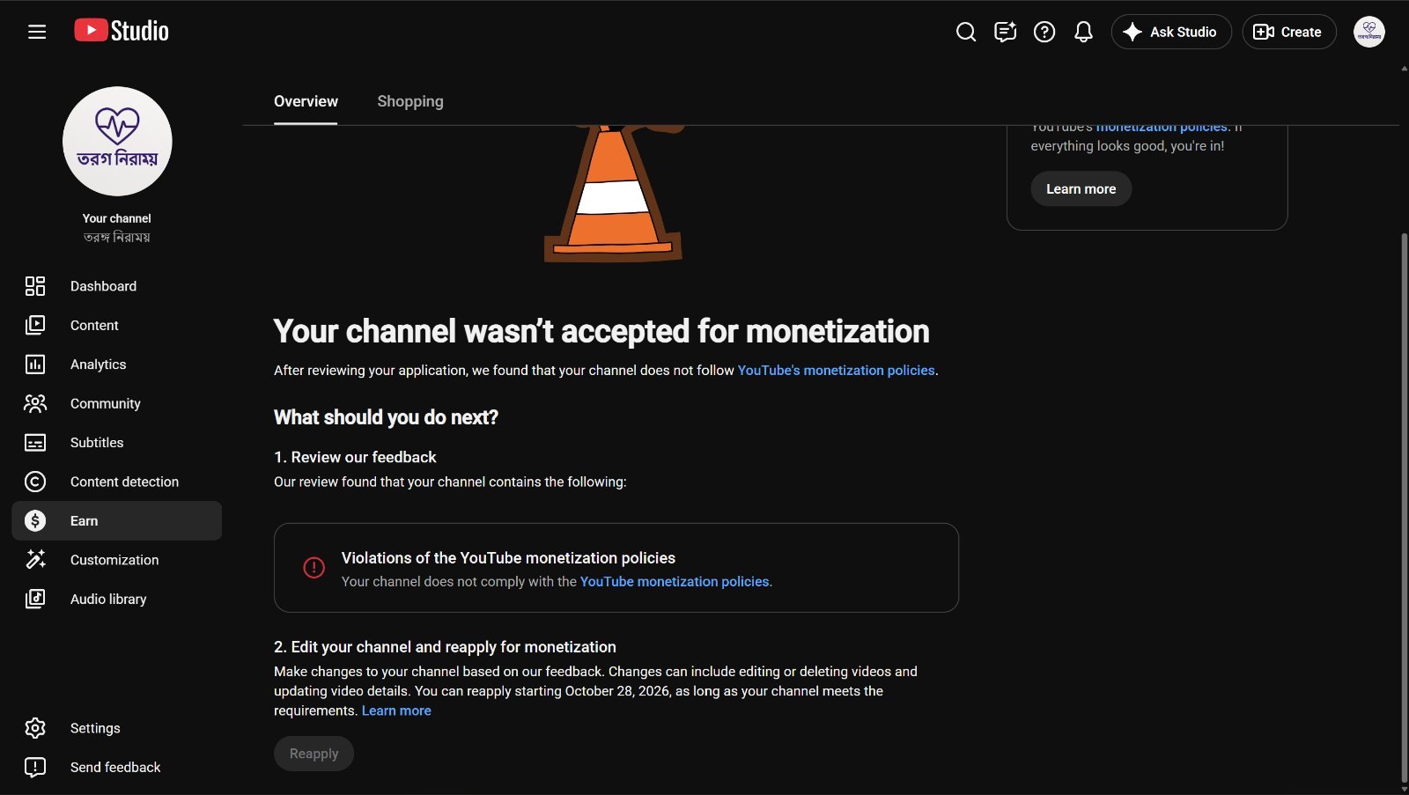
Task: Click the Content video icon
Action: [35, 325]
